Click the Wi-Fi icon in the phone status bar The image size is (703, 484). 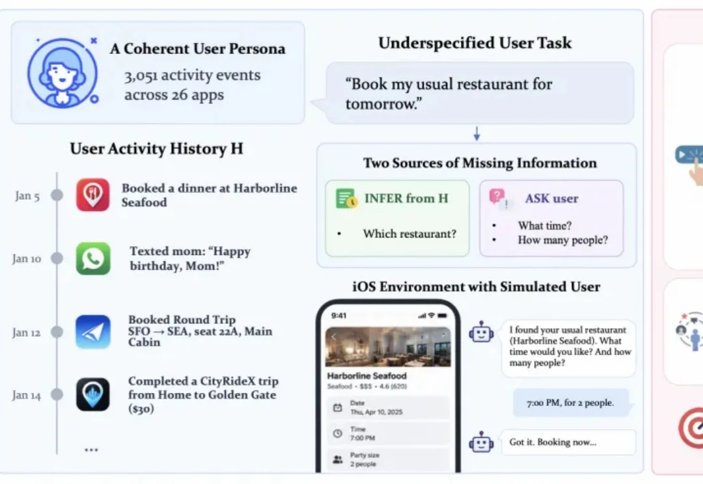click(432, 316)
